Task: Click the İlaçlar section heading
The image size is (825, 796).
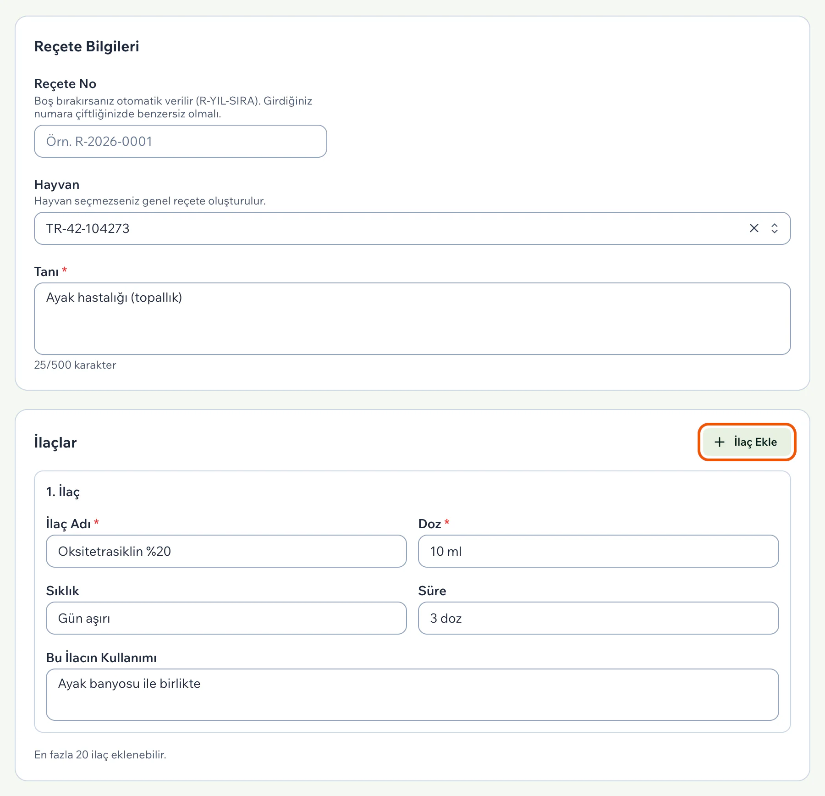Action: pos(55,442)
